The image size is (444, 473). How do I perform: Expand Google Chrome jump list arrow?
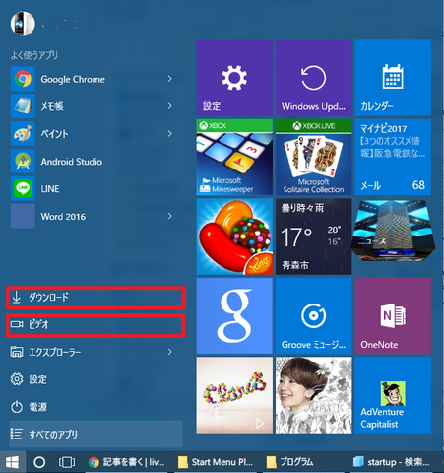[169, 79]
